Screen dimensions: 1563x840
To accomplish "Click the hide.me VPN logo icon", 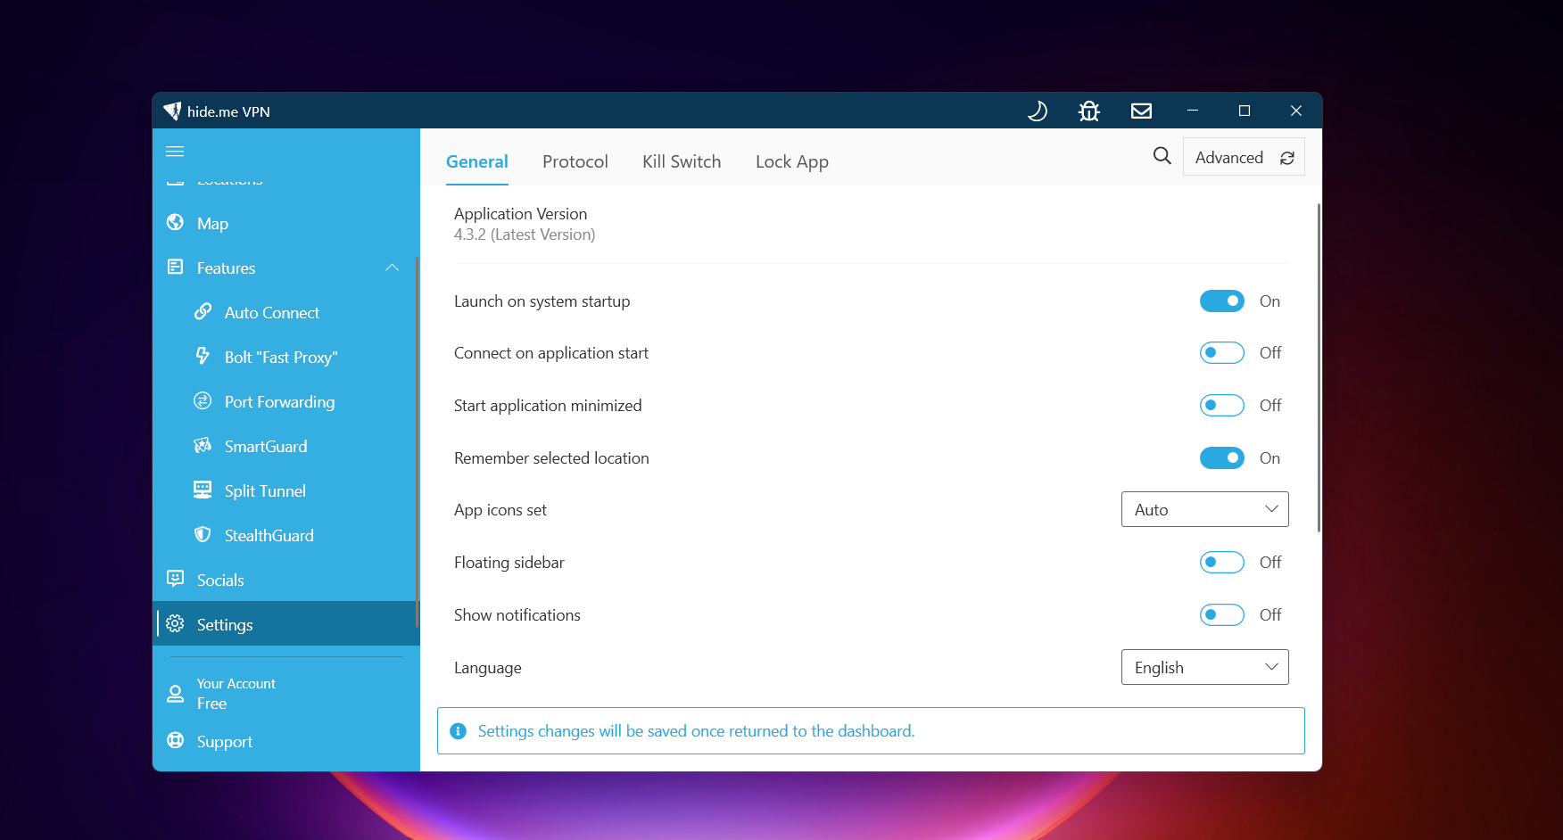I will tap(172, 111).
